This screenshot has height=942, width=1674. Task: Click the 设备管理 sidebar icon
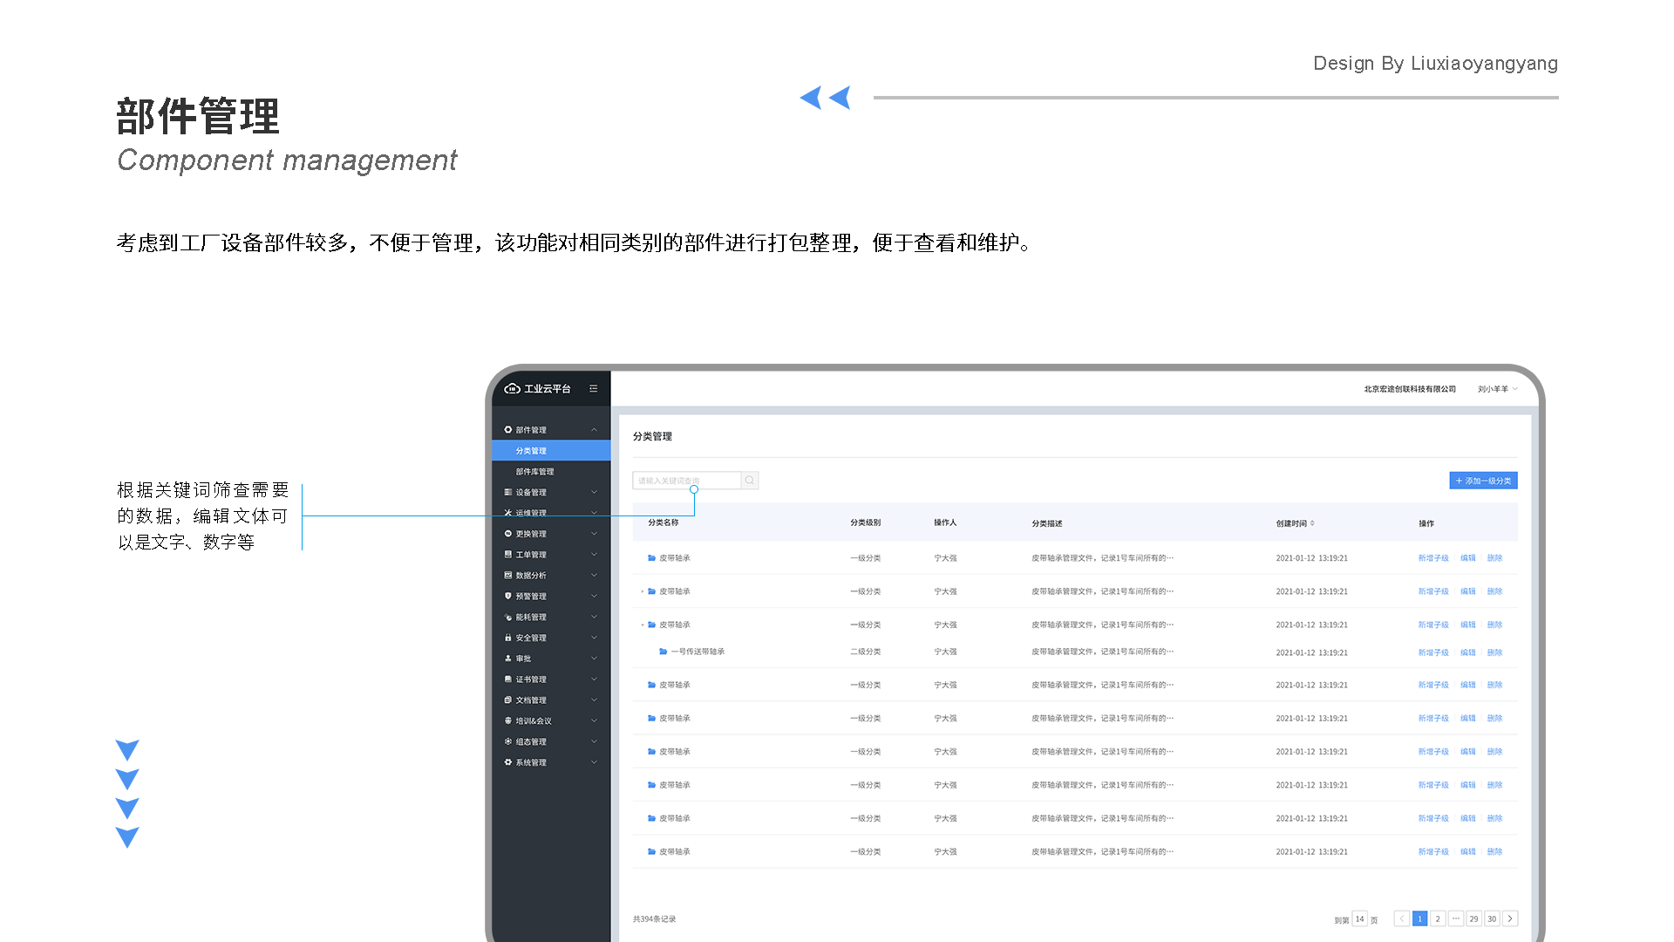tap(508, 492)
